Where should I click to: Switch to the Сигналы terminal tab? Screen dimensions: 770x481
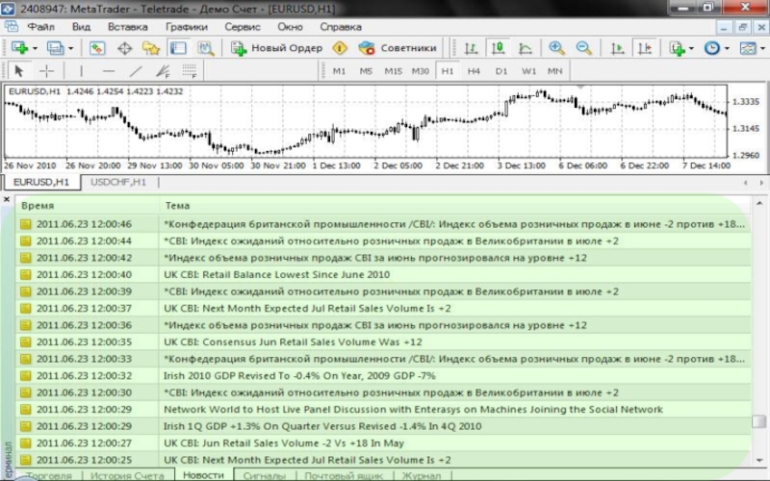click(x=264, y=475)
